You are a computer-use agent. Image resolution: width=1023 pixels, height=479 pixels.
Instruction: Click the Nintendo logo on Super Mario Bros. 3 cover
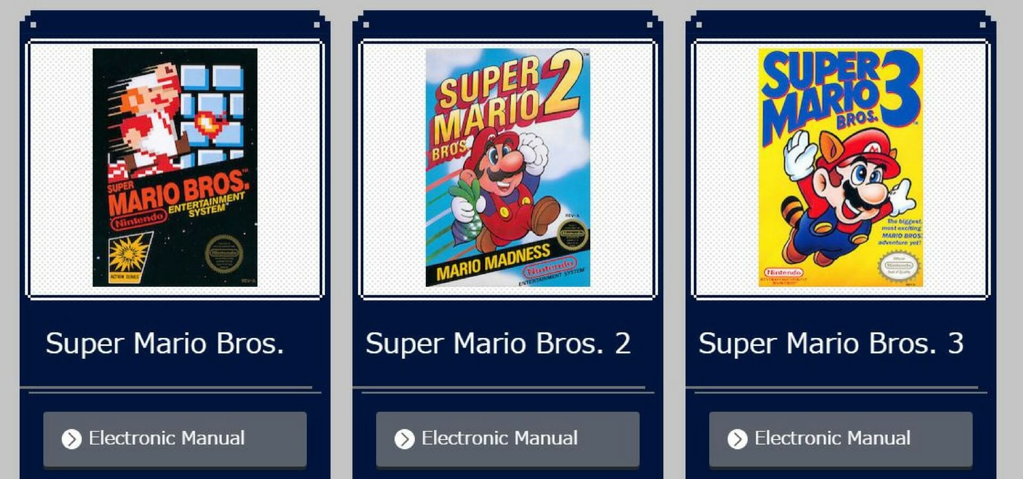[783, 272]
